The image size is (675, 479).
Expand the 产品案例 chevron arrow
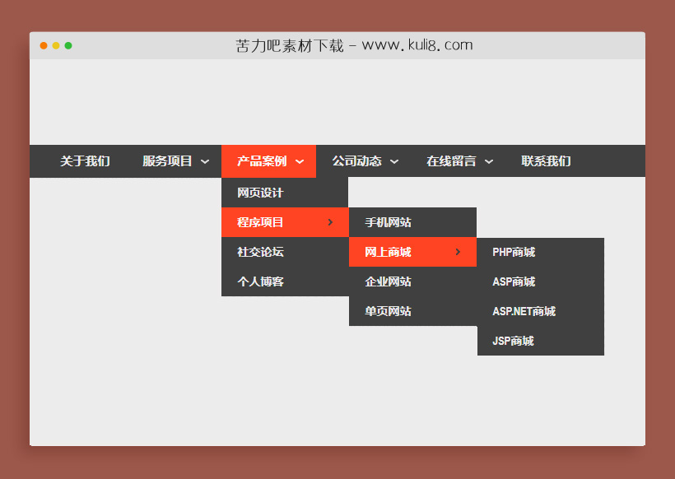[300, 162]
